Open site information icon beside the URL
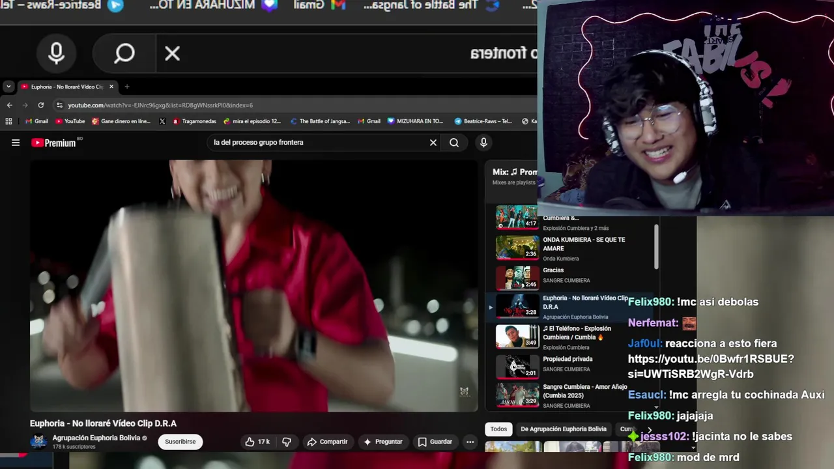Viewport: 834px width, 469px height. [60, 105]
